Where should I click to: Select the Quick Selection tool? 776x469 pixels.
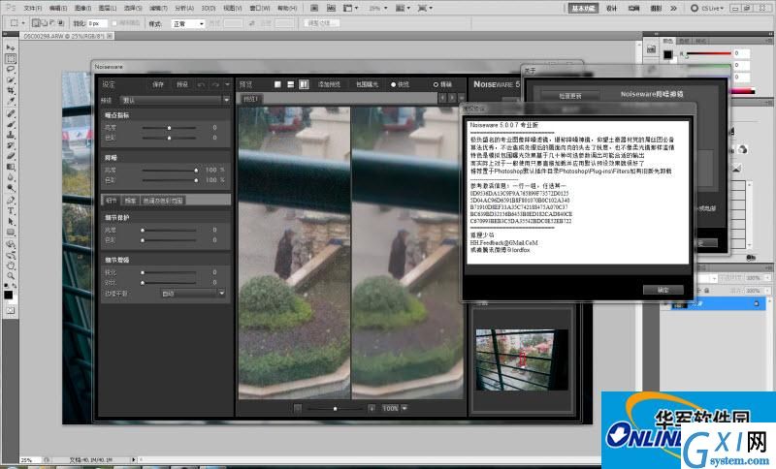point(11,80)
